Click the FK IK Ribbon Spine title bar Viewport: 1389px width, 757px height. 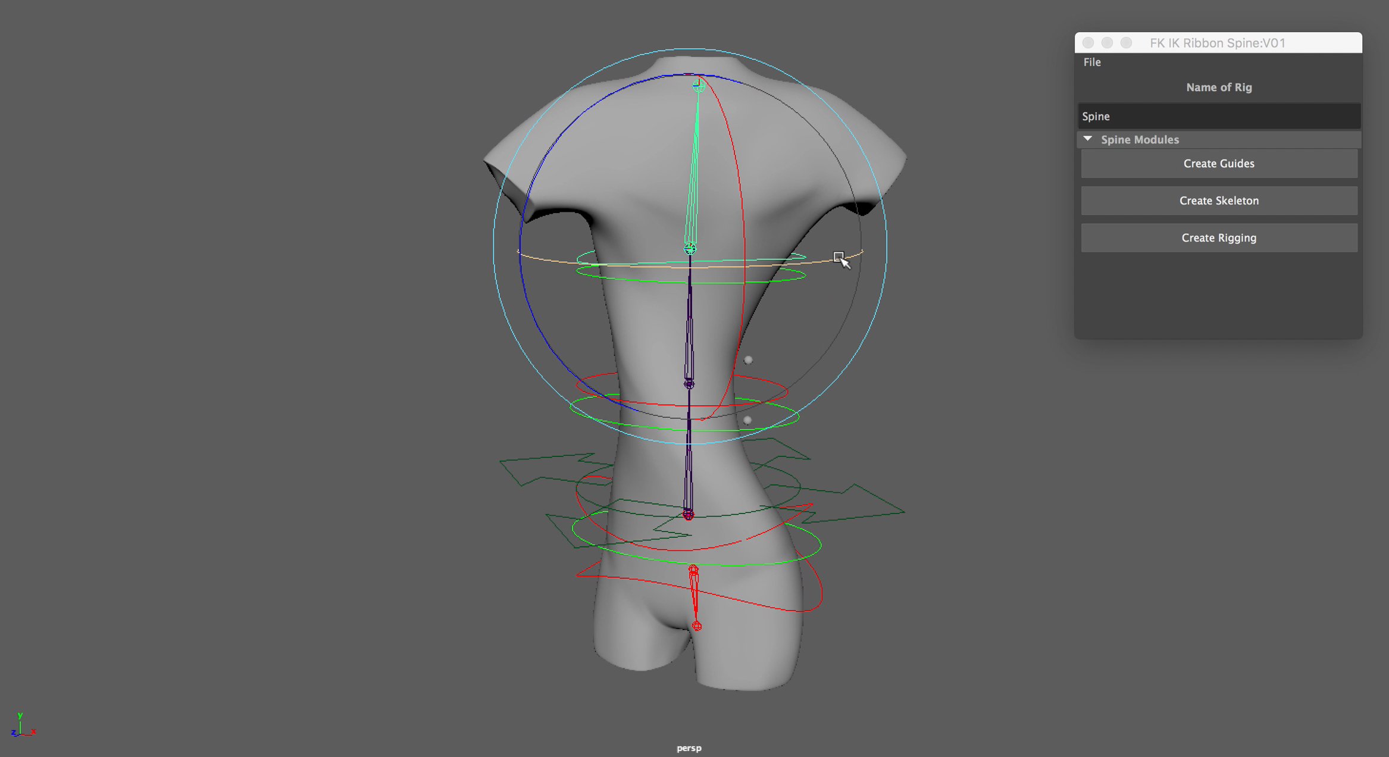[x=1217, y=43]
